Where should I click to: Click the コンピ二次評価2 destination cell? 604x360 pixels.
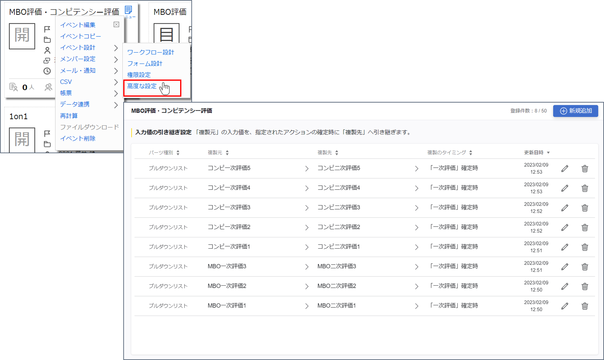pos(339,227)
